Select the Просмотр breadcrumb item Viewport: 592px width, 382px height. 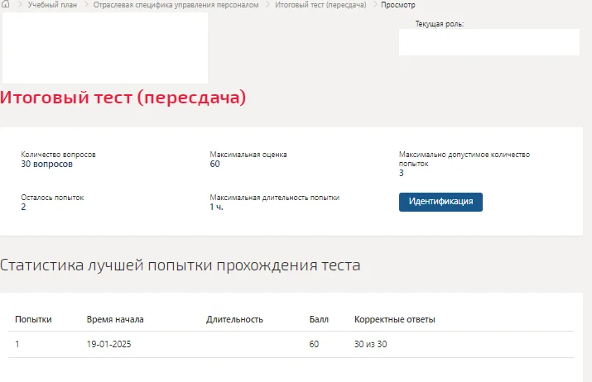398,5
